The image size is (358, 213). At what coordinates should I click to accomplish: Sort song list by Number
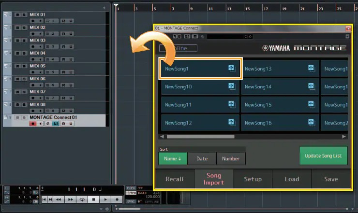coord(231,158)
